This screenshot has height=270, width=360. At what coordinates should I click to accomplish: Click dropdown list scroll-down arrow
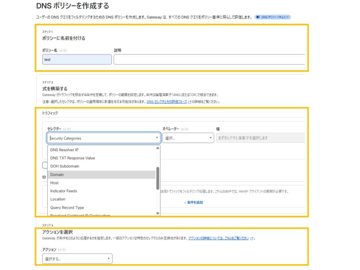pos(157,213)
